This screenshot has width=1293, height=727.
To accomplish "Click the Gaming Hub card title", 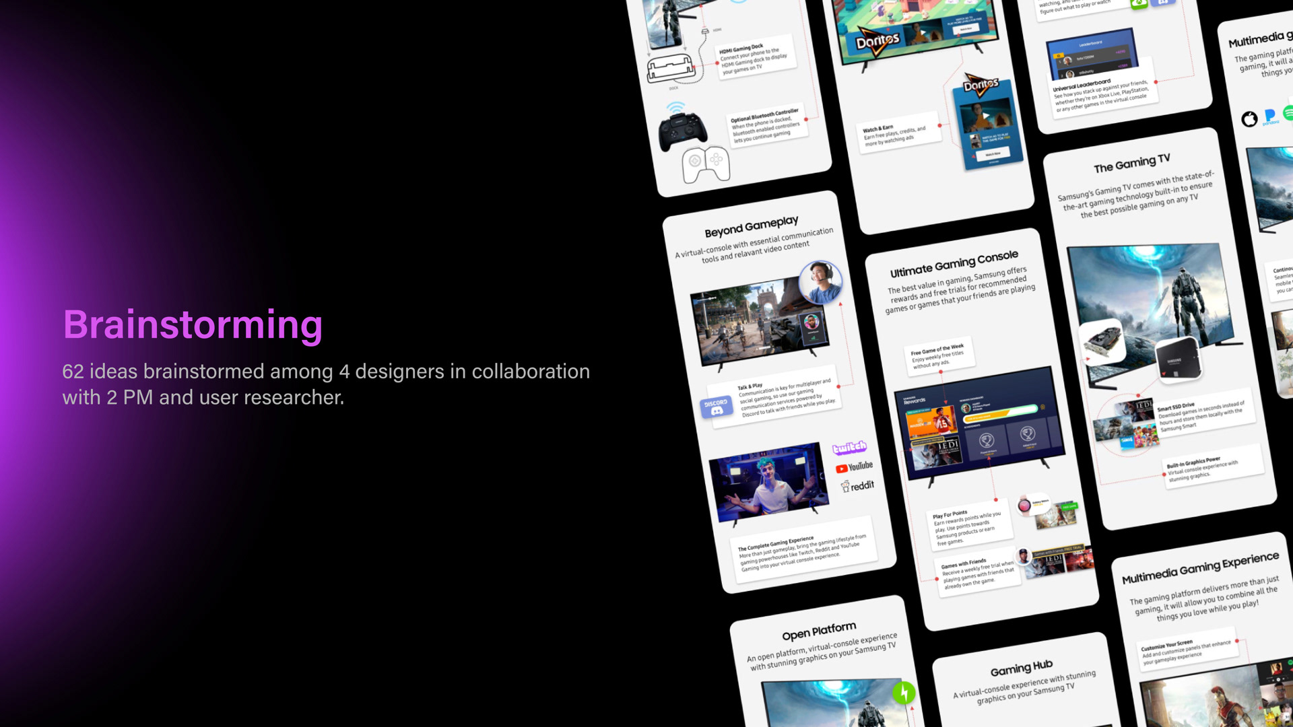I will 1022,668.
